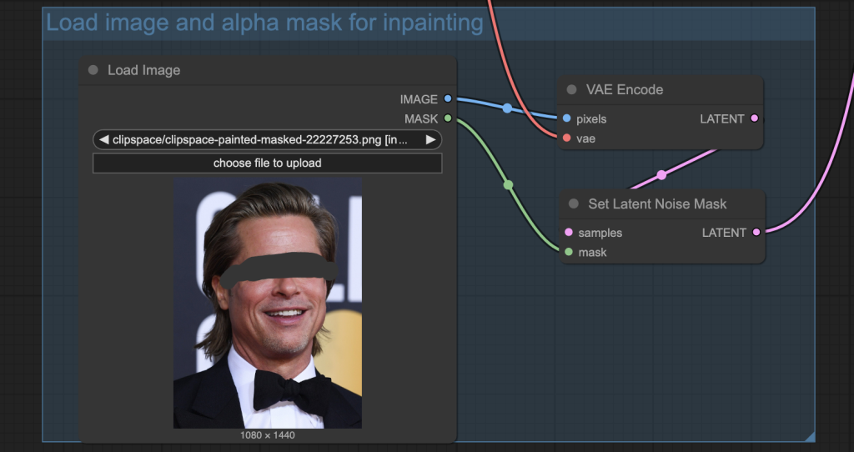Viewport: 854px width, 452px height.
Task: Toggle the Set Latent Noise Mask collapse dot
Action: tap(573, 204)
